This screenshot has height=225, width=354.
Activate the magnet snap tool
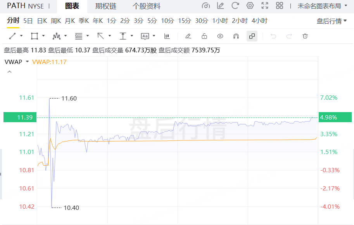tap(236, 36)
